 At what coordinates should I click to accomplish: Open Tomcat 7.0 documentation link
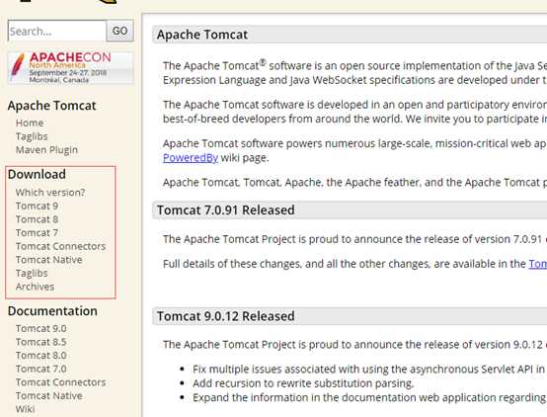pyautogui.click(x=40, y=369)
